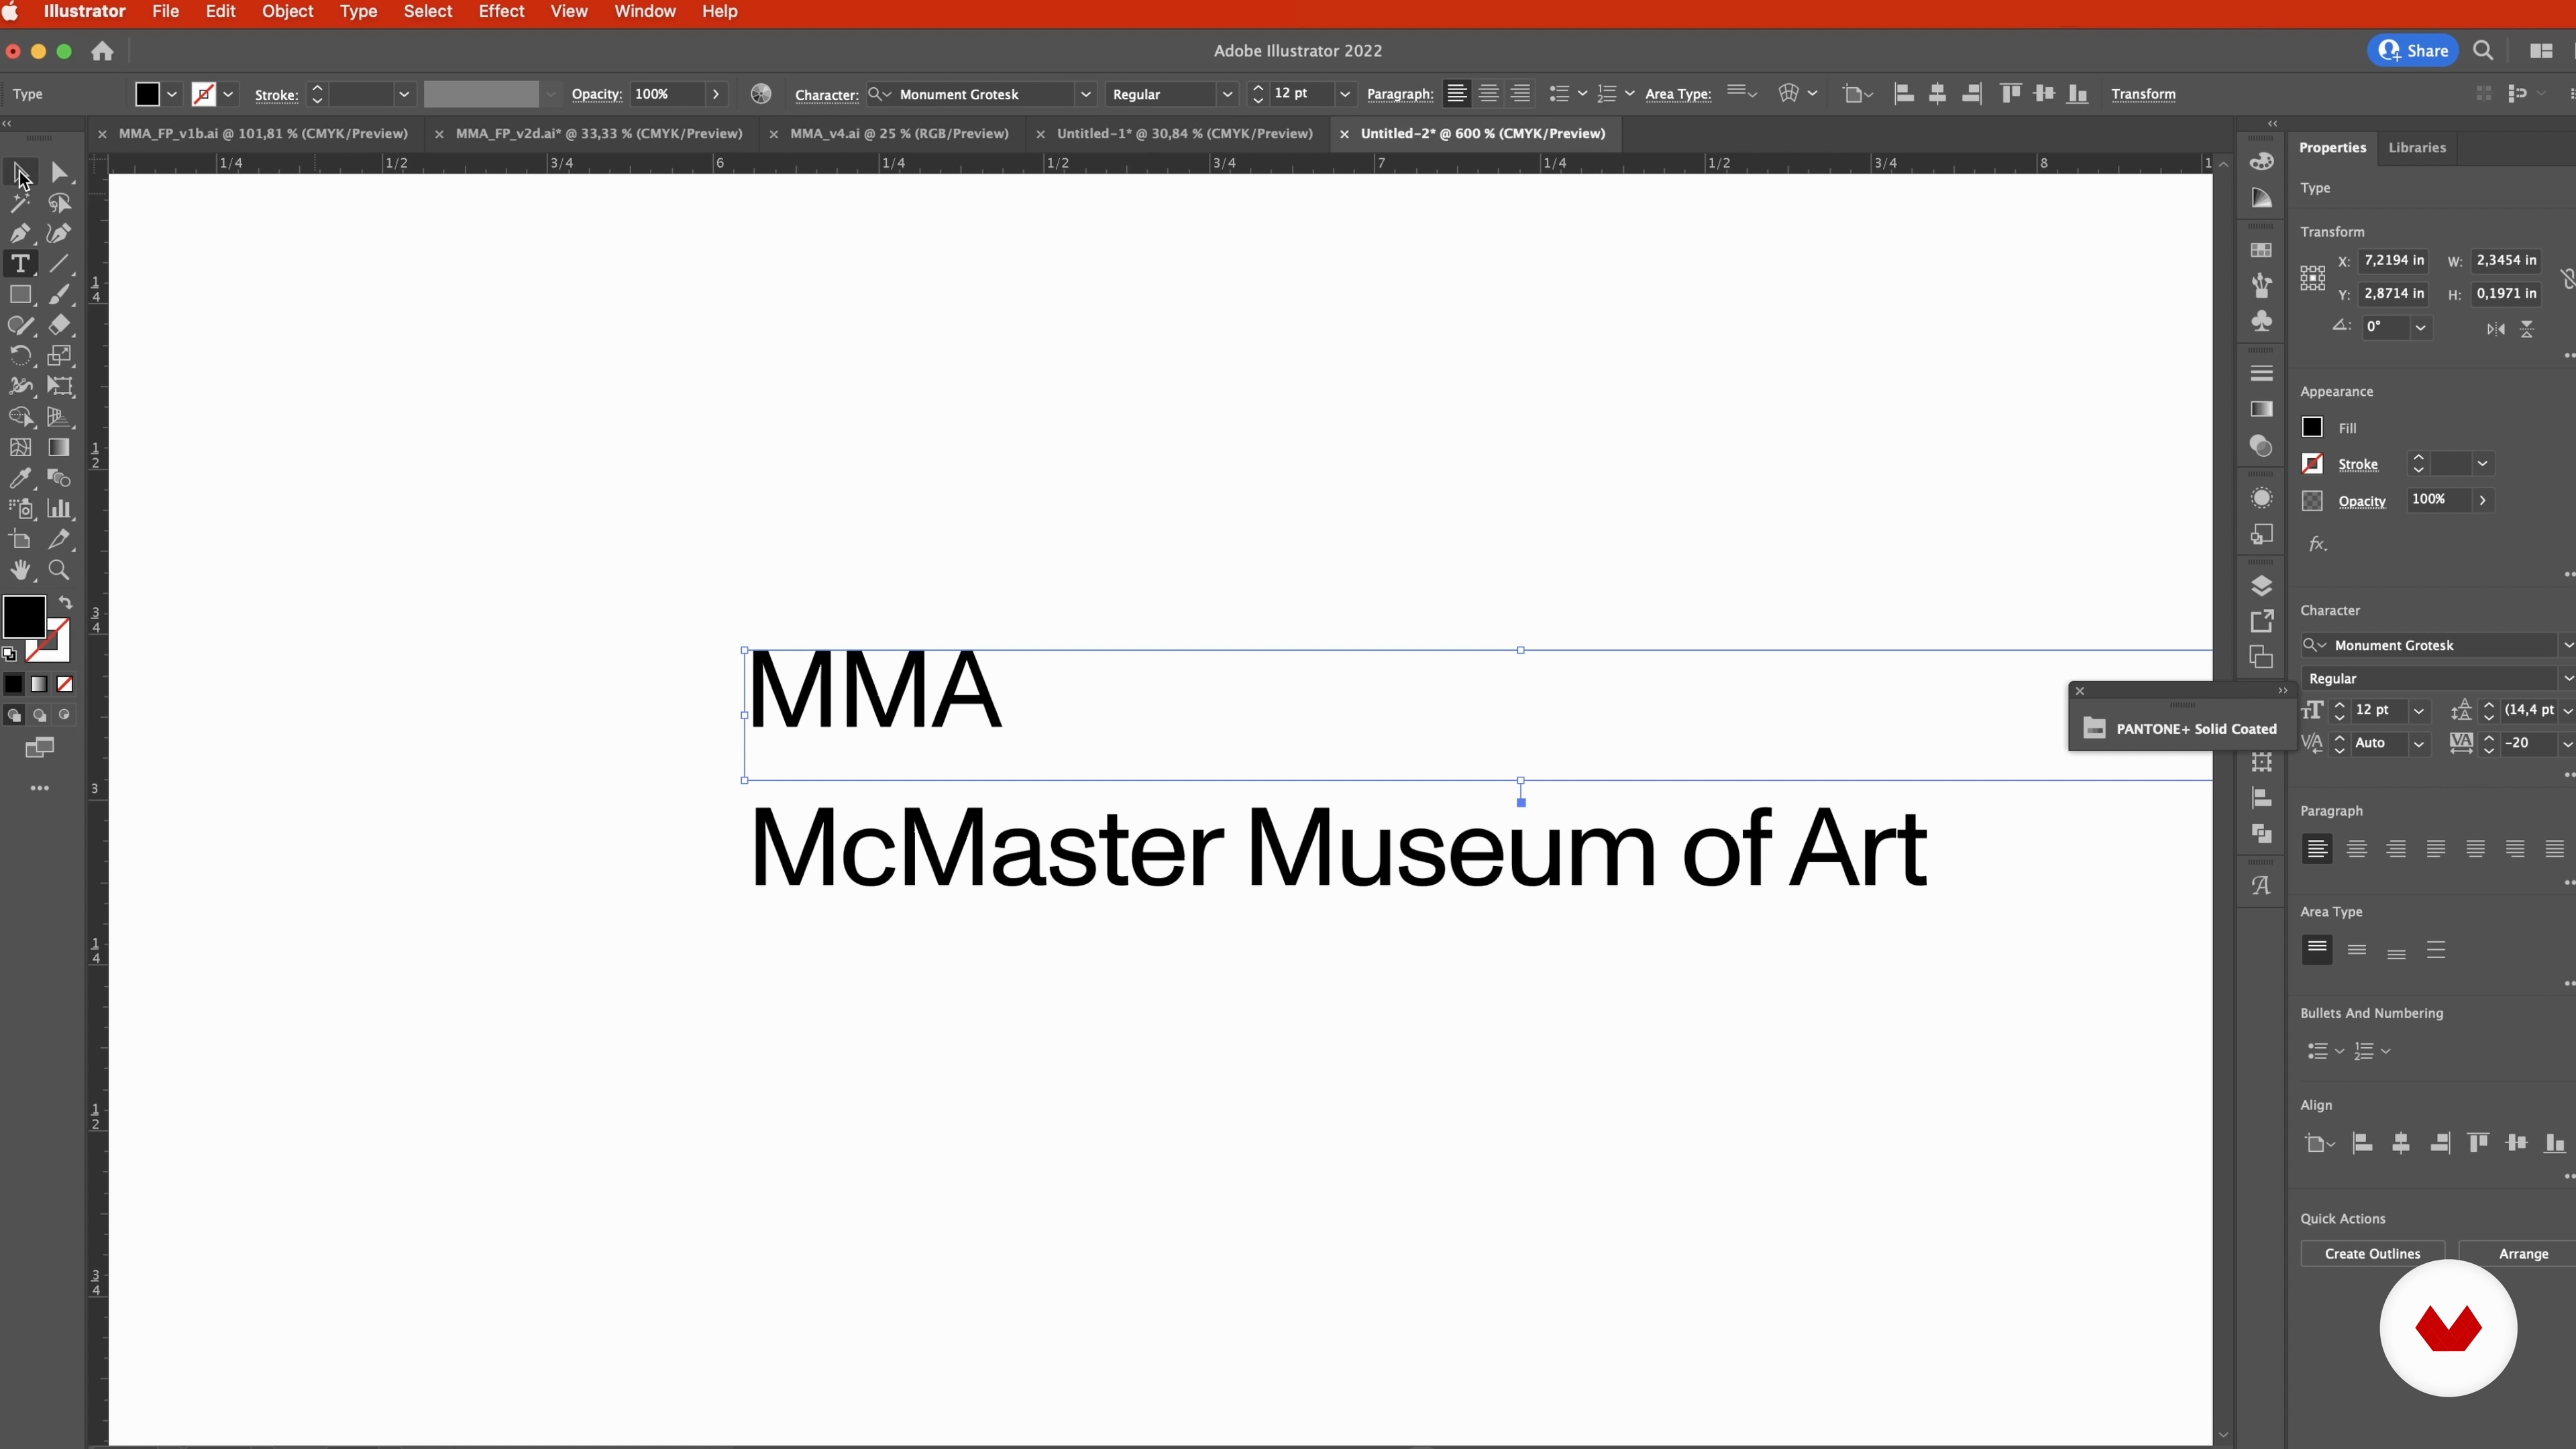Screen dimensions: 2576x1449
Task: Open Regular font style dropdown in control bar
Action: point(1228,94)
